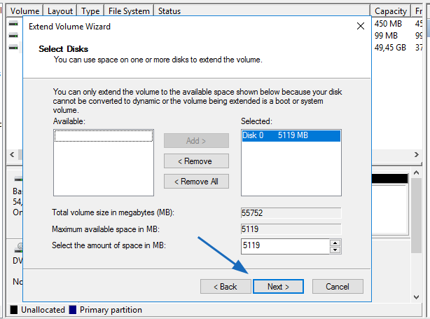Click the Status column header
Screen dimensions: 430x319
click(169, 11)
